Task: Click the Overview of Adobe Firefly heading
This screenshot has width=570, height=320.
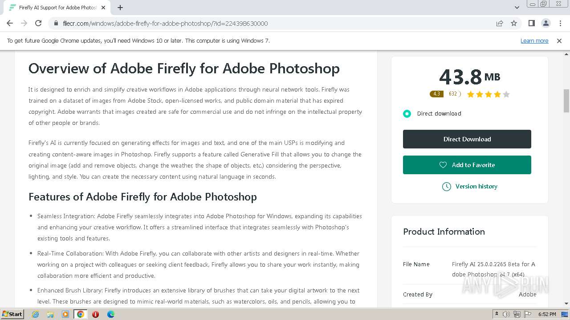Action: pos(184,68)
